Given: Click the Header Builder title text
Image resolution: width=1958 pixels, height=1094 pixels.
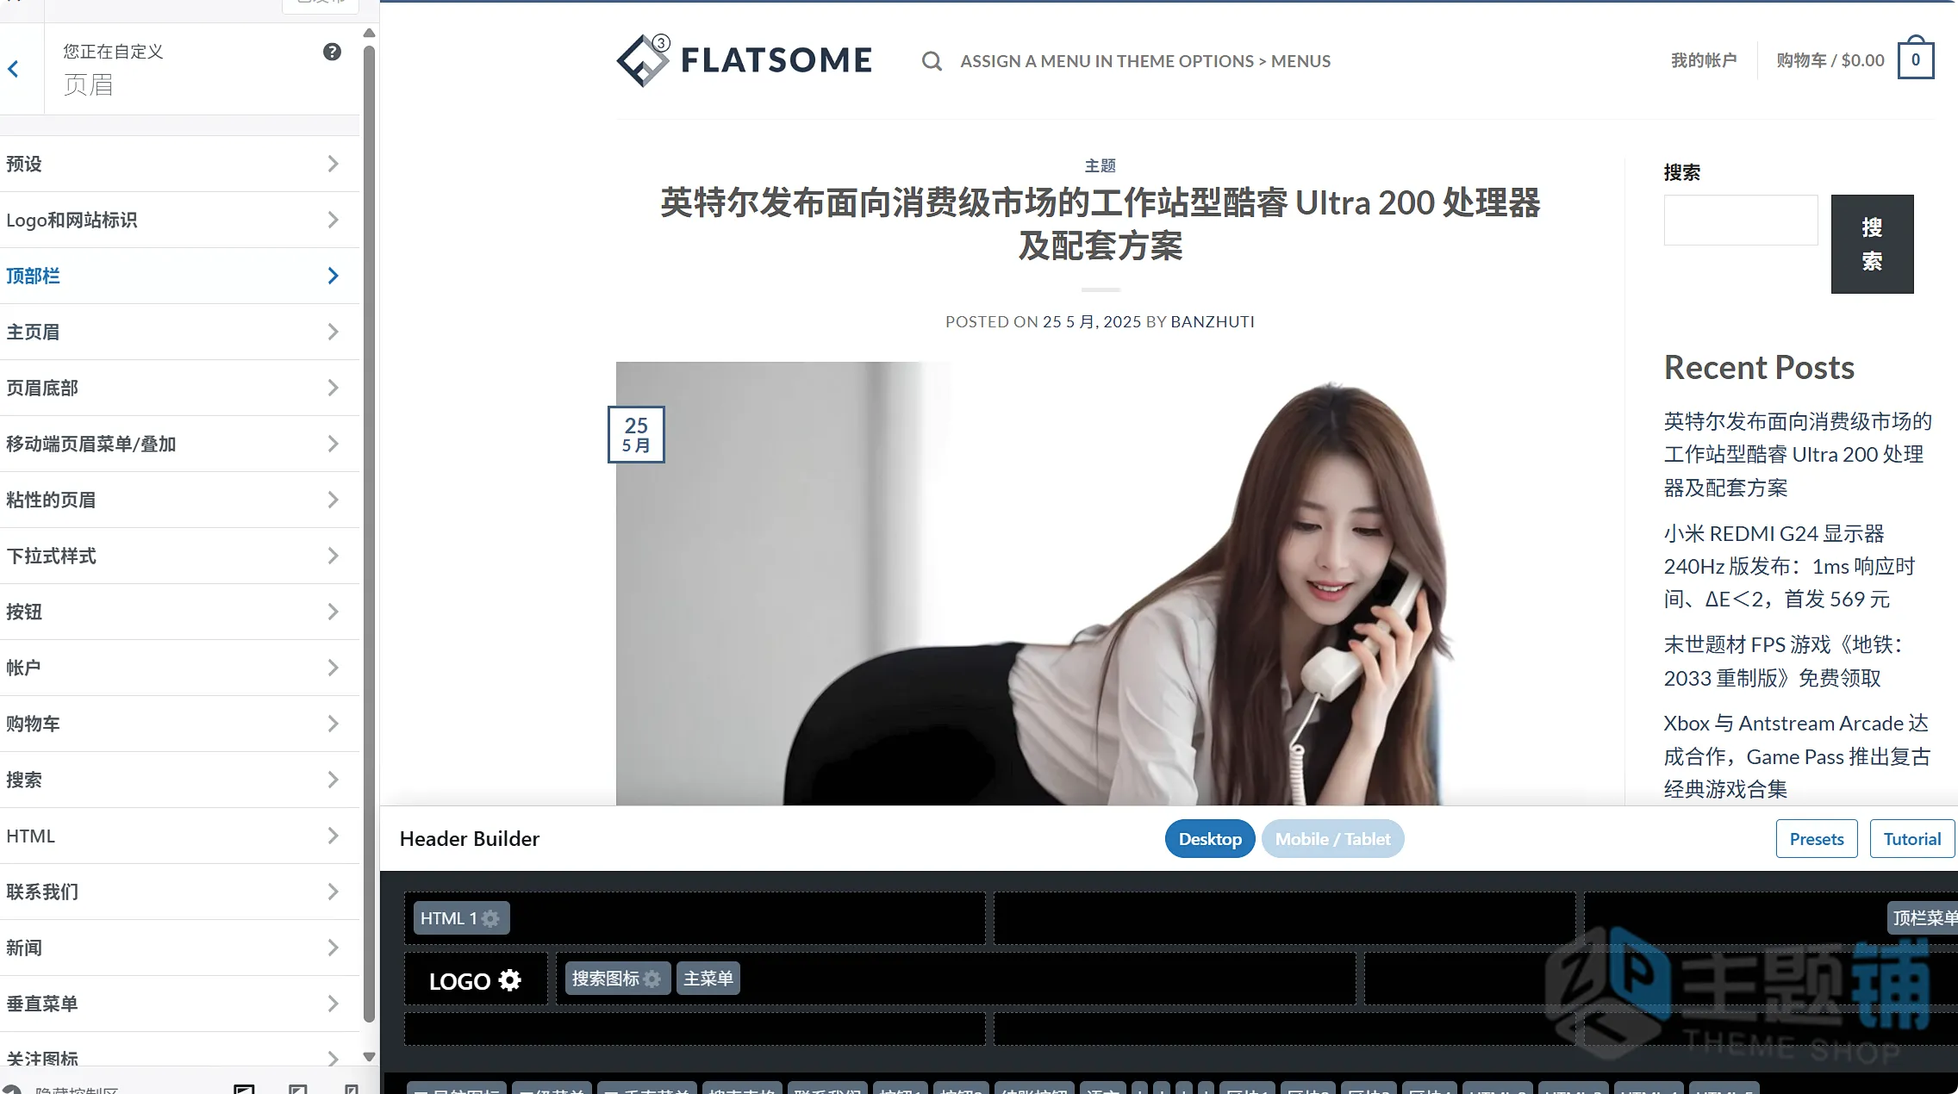Looking at the screenshot, I should (x=470, y=839).
